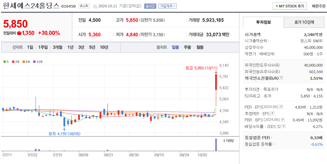This screenshot has height=164, width=327.
Task: Click the 08/21 date label on chart axis
Action: pos(108,155)
